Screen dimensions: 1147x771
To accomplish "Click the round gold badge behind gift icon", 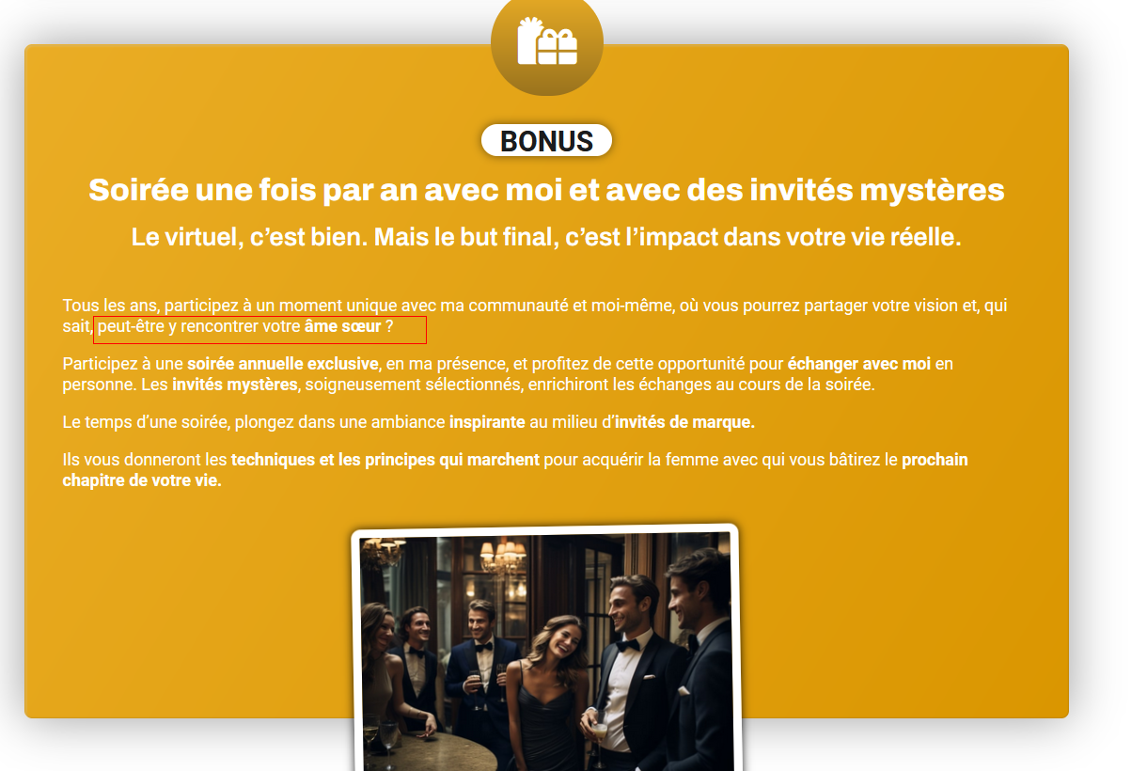I will [547, 39].
